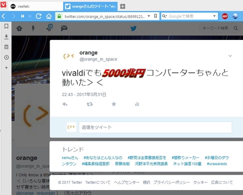Expand the search history dropdown arrow
This screenshot has width=243, height=195.
[x=214, y=16]
